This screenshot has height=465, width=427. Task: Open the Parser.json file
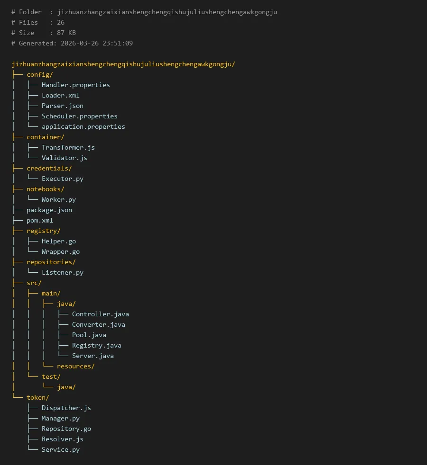(62, 106)
